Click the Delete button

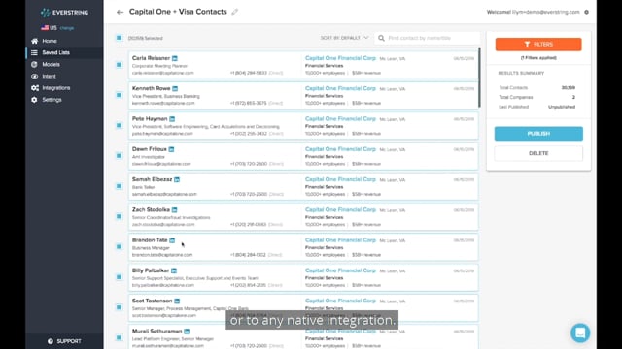pyautogui.click(x=538, y=153)
